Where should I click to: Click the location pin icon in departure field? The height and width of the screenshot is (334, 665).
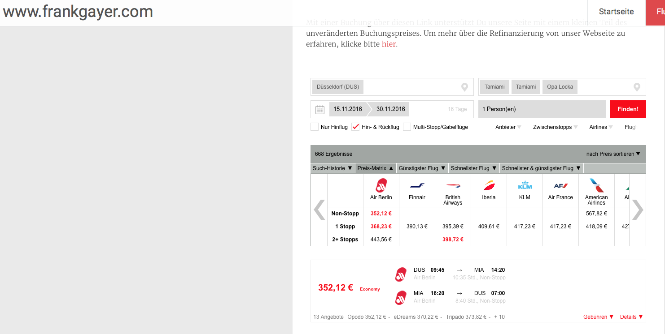click(x=464, y=87)
